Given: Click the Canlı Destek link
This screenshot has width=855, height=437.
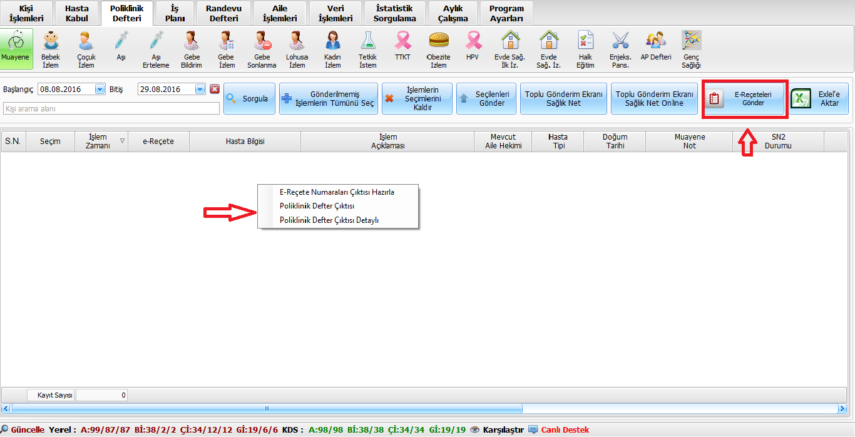Looking at the screenshot, I should click(x=565, y=430).
